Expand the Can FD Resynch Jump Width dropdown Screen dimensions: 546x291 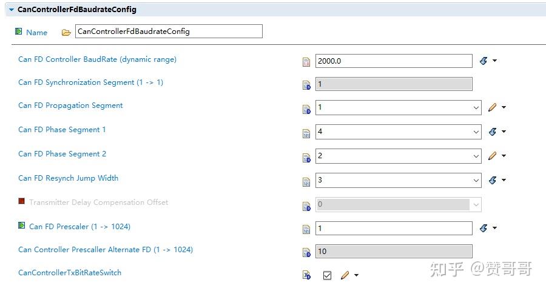coord(476,181)
